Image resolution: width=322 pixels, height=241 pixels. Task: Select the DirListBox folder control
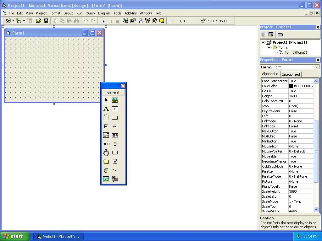106,162
